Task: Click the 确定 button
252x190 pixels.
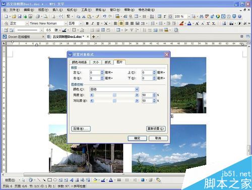Action: 137,138
